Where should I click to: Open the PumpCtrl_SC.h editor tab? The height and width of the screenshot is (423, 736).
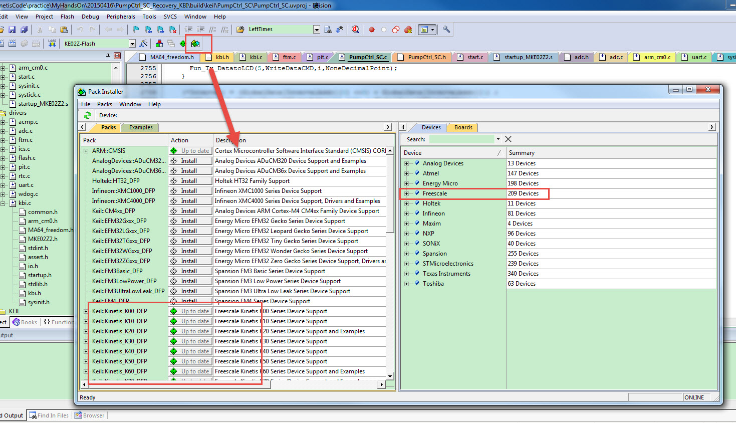click(x=423, y=57)
